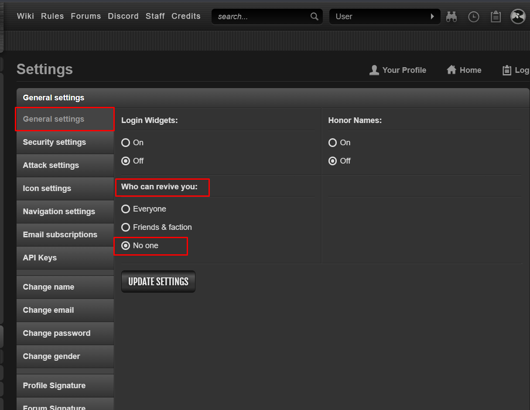Screen dimensions: 530x410
Task: Open Change email section
Action: click(x=65, y=310)
